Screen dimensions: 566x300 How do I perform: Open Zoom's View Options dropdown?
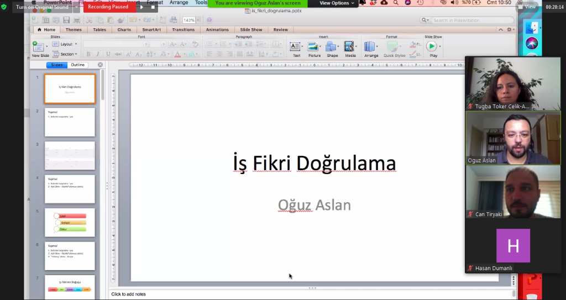337,3
